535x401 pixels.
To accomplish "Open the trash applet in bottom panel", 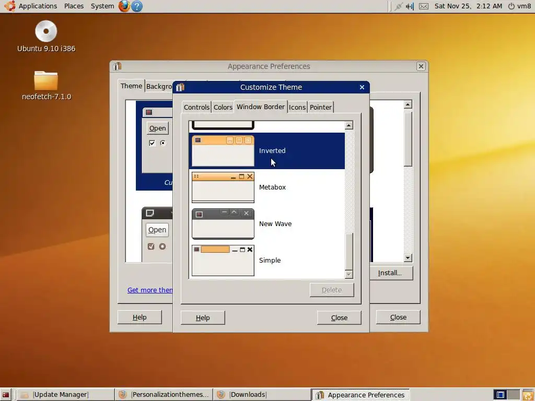I will (528, 395).
